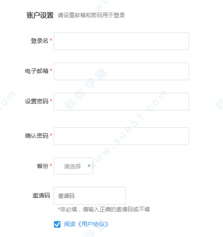Click the 省份 field label
This screenshot has width=223, height=237.
click(x=42, y=166)
